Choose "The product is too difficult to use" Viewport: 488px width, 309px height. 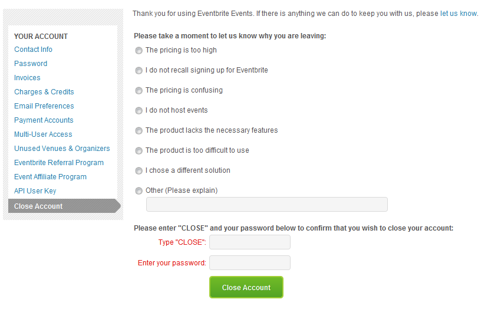(x=139, y=151)
